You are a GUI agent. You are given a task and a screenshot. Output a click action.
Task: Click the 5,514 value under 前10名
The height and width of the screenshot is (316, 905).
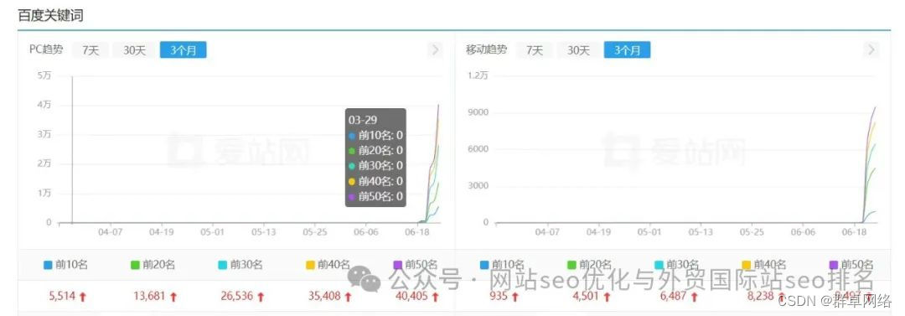(x=62, y=297)
